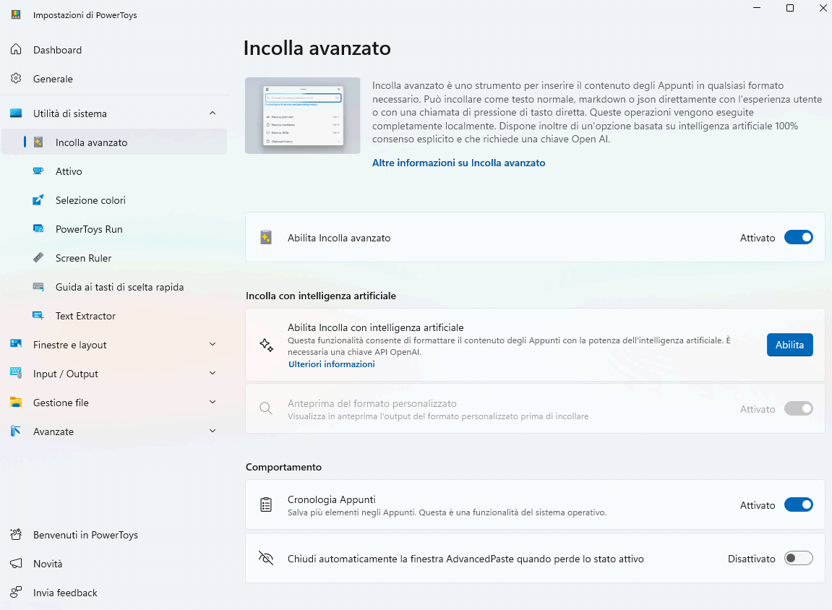Select the Screen Ruler icon
The width and height of the screenshot is (832, 610).
38,258
